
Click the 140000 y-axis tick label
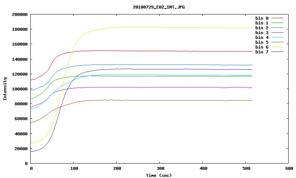[x=20, y=59]
